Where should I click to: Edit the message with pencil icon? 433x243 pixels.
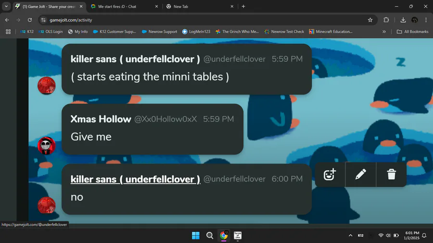361,175
